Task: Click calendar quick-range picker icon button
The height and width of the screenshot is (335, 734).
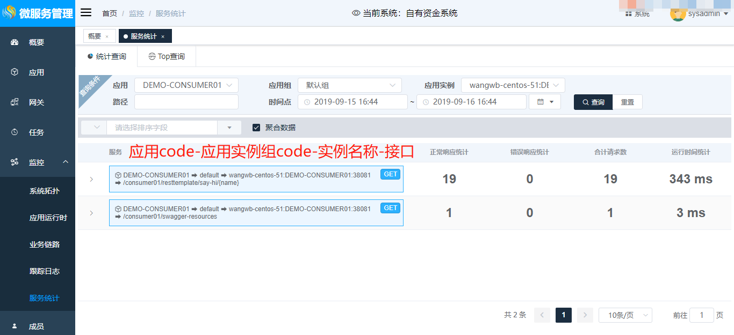Action: 545,102
